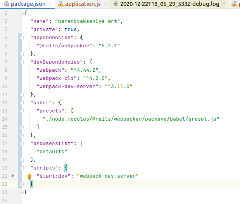This screenshot has height=204, width=240.
Task: Click the "browserslist" key
Action: point(52,143)
